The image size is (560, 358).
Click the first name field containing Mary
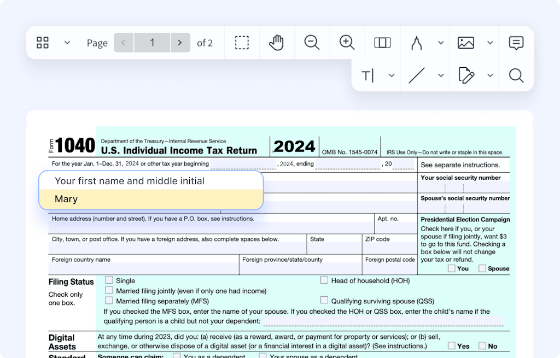[x=150, y=199]
